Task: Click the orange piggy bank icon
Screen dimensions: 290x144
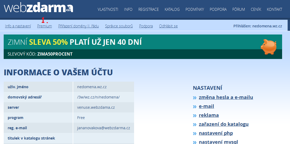Action: pyautogui.click(x=269, y=47)
